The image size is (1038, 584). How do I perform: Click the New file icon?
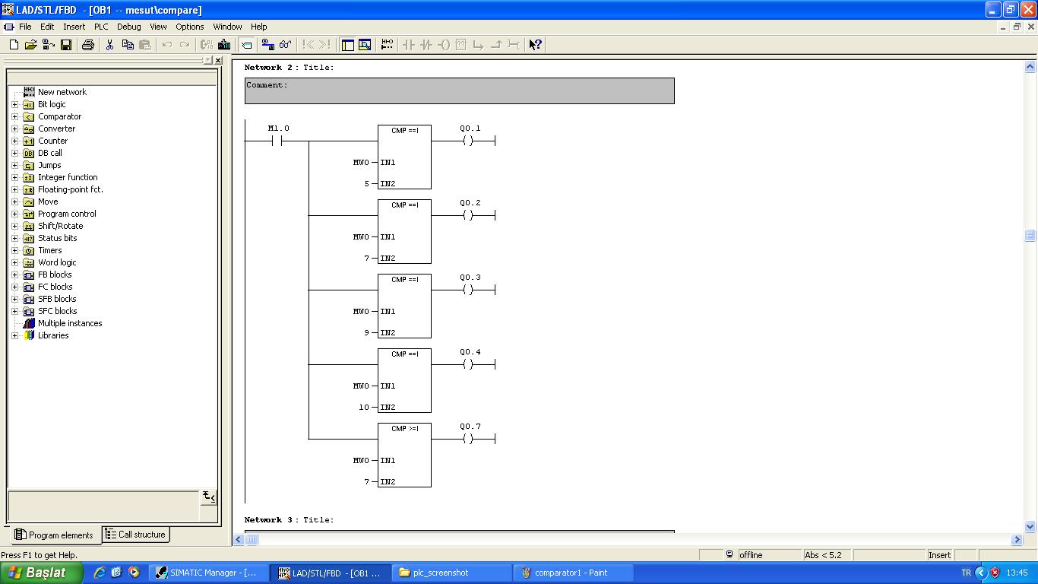click(14, 45)
